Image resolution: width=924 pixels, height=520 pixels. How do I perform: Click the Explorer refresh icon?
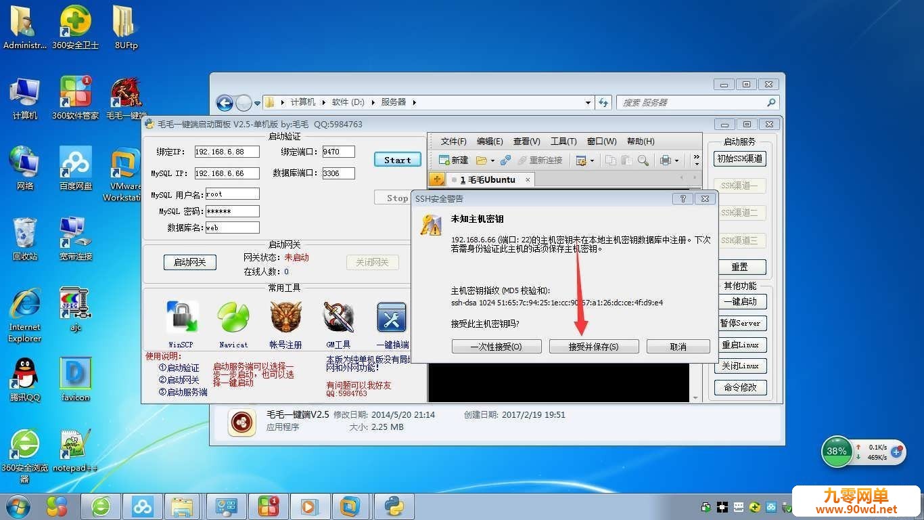(603, 103)
